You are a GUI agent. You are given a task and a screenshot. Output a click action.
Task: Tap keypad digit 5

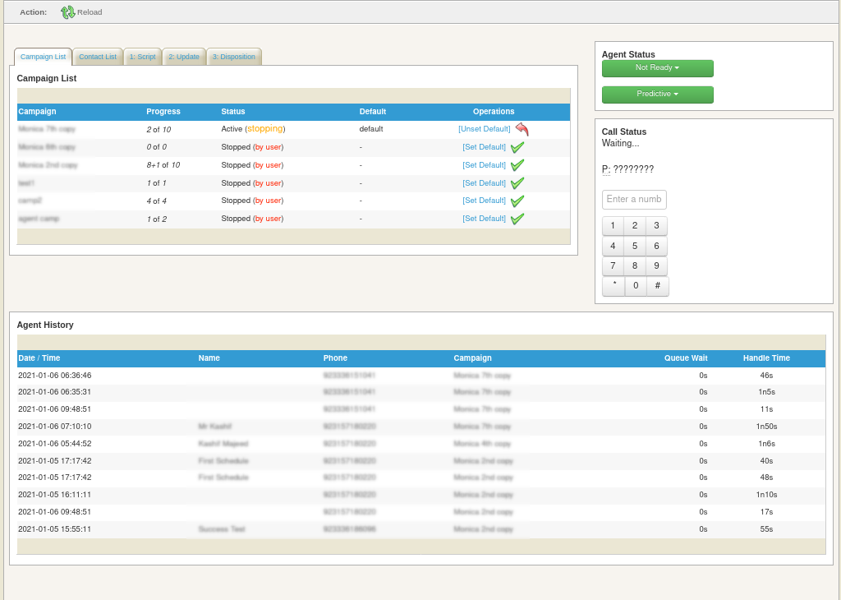(635, 247)
